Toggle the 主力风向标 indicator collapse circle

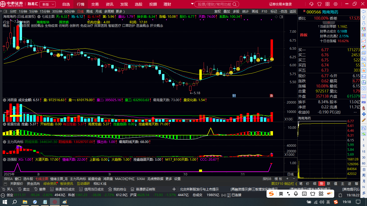click(x=5, y=142)
